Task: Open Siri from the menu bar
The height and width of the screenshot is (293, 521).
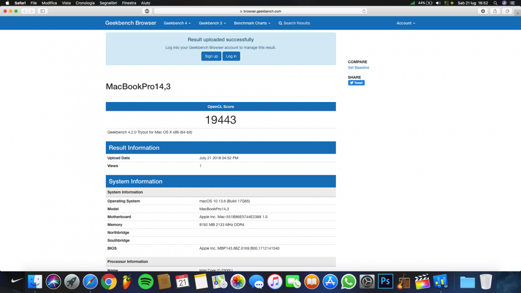Action: click(504, 3)
